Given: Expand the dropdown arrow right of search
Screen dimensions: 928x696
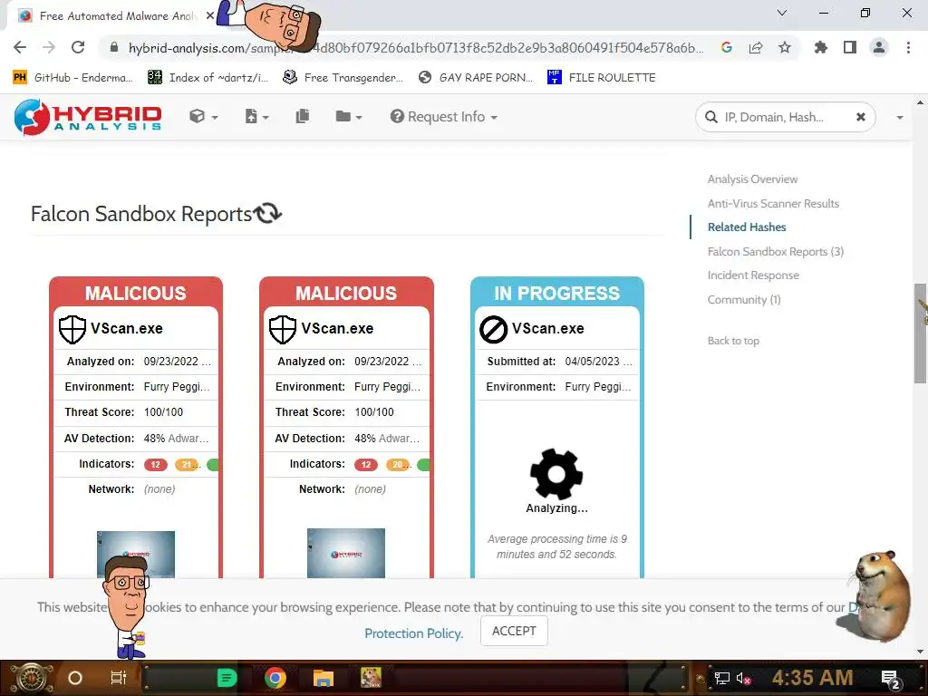Looking at the screenshot, I should [x=900, y=117].
